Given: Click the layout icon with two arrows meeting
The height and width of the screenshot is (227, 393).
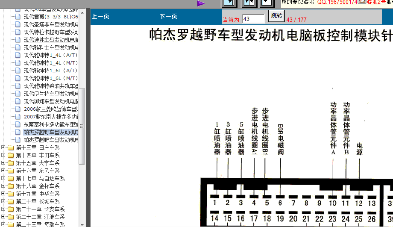Looking at the screenshot, I should (249, 3).
